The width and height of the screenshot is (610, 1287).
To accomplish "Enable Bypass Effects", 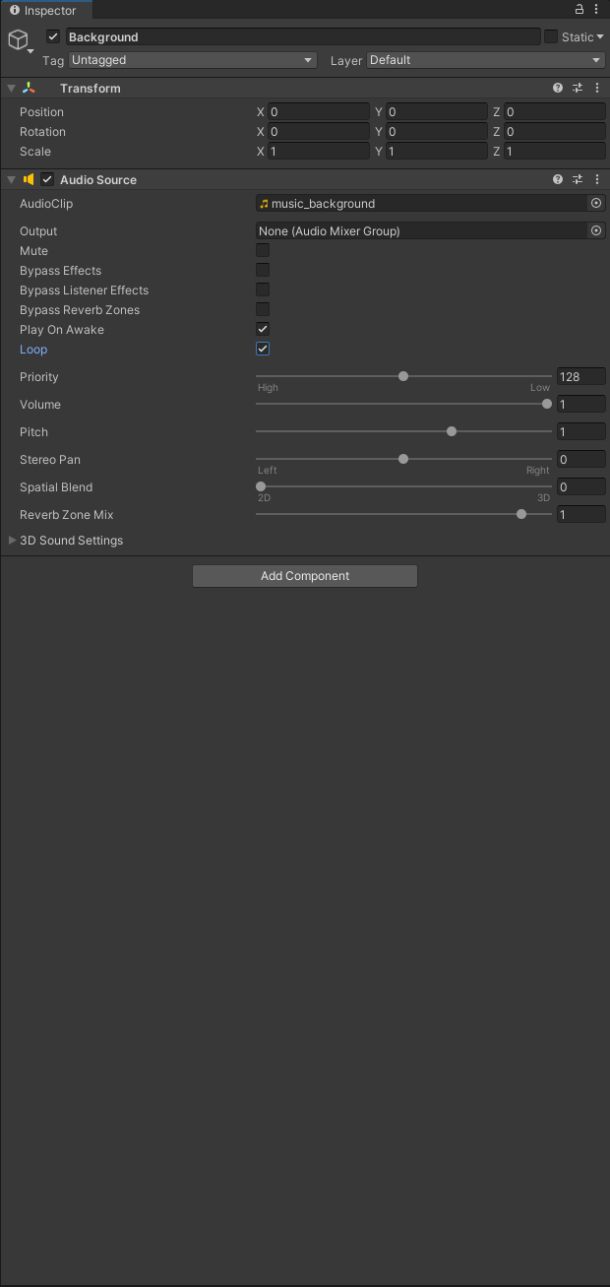I will (x=262, y=270).
